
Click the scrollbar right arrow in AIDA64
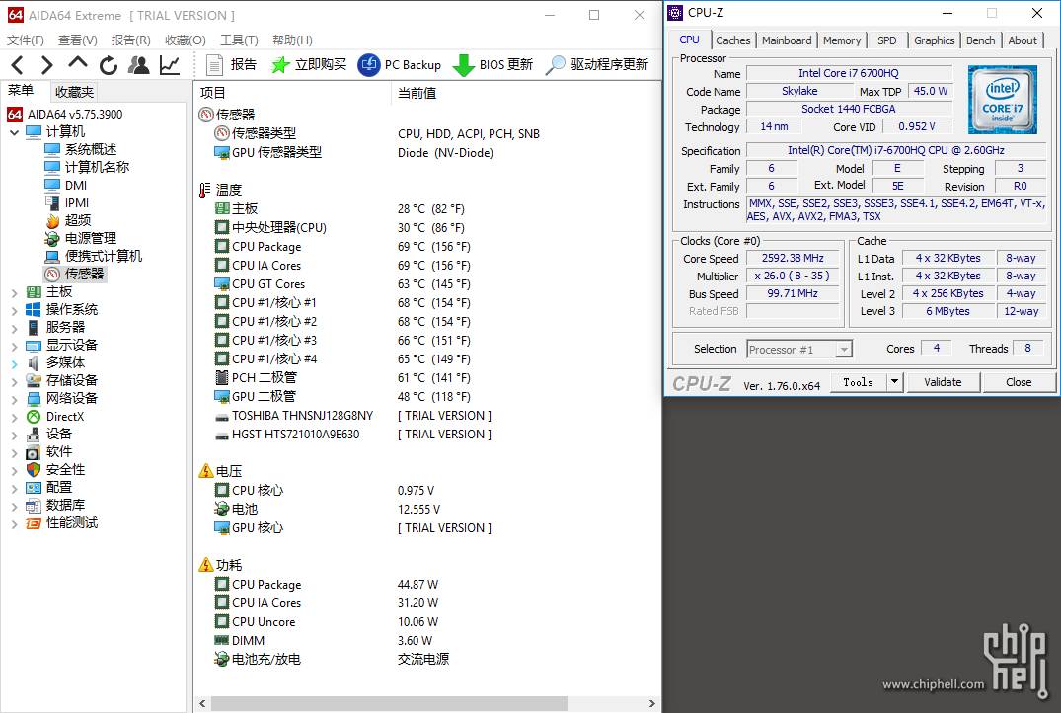click(x=652, y=703)
